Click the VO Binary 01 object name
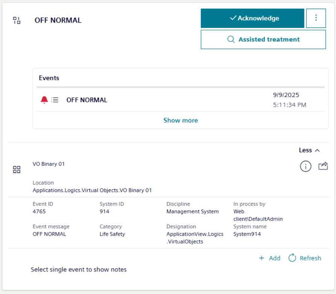Viewport: 336px width, 294px height. [49, 164]
